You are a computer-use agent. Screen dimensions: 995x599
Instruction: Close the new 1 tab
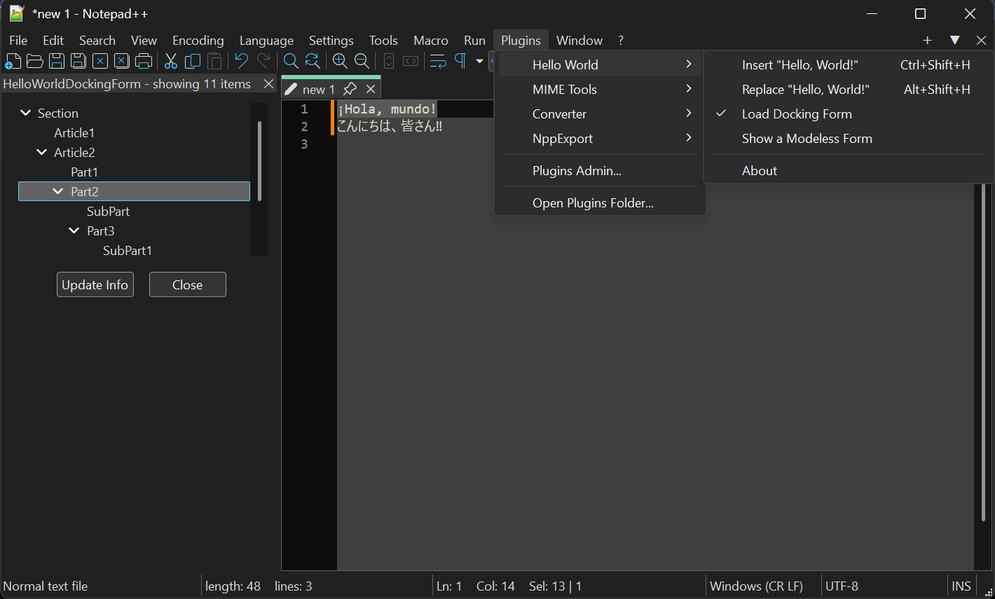(x=371, y=89)
